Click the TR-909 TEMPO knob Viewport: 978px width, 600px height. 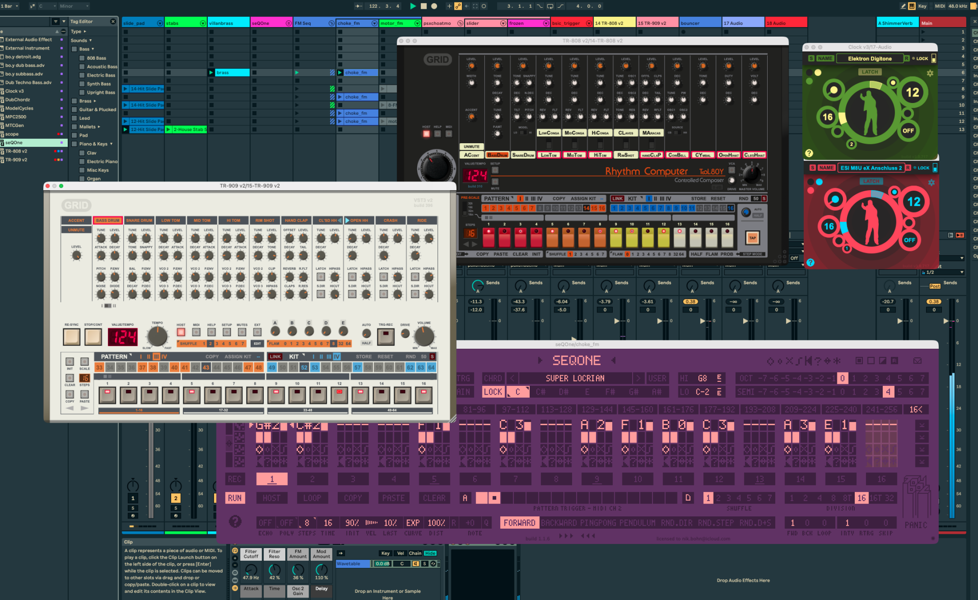(157, 336)
